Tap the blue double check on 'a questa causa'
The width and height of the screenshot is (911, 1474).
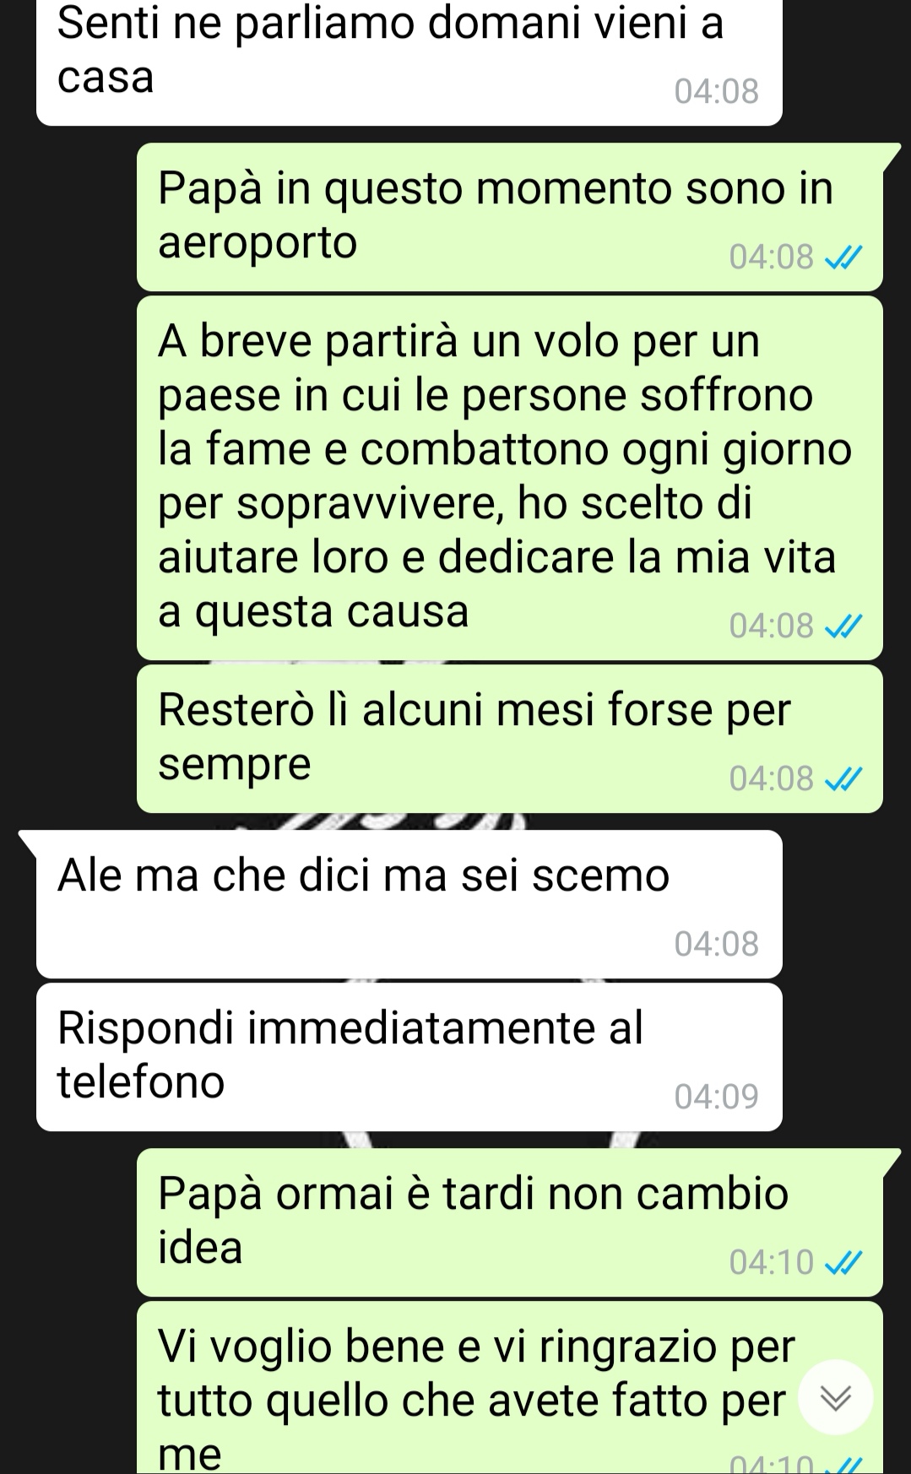843,626
